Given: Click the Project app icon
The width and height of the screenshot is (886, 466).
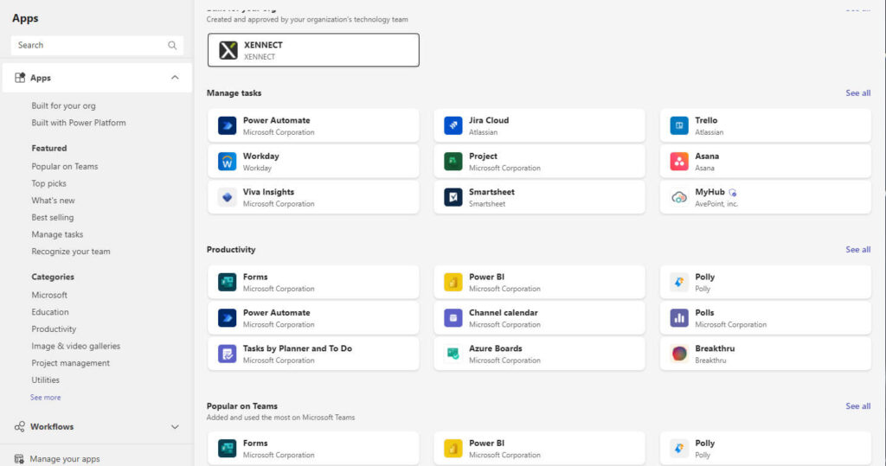Looking at the screenshot, I should coord(453,162).
